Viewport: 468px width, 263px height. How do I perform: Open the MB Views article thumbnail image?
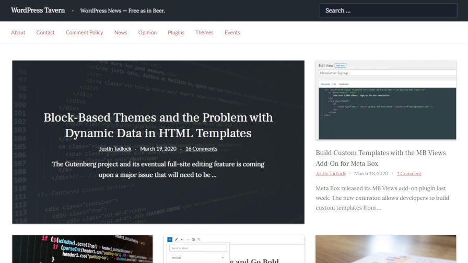click(386, 100)
